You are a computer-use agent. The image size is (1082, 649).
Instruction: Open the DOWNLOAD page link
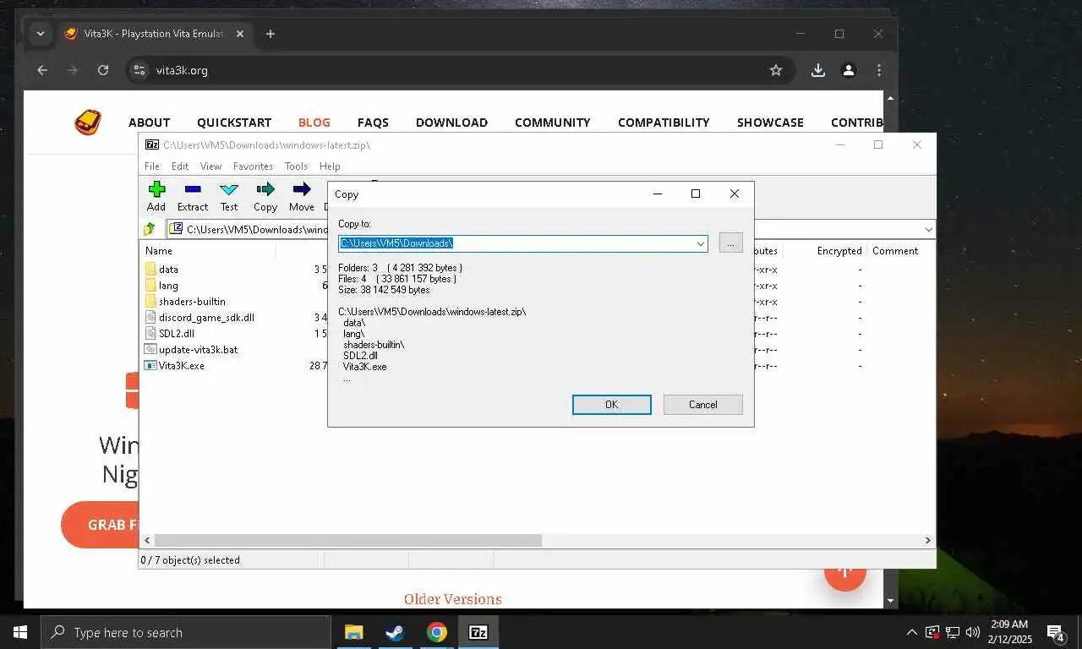click(x=451, y=123)
